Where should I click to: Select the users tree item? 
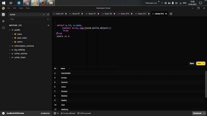click(x=20, y=42)
